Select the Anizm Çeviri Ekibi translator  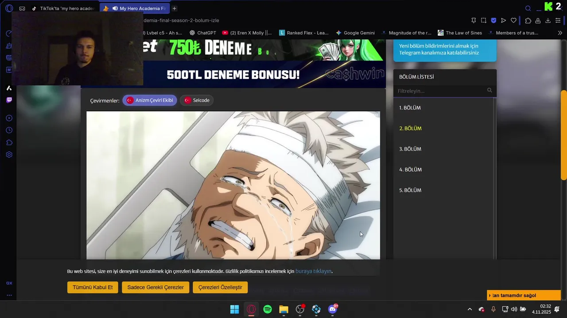[x=150, y=100]
